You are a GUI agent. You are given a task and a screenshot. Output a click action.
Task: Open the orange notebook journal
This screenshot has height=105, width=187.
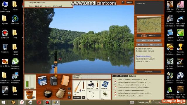(65, 80)
